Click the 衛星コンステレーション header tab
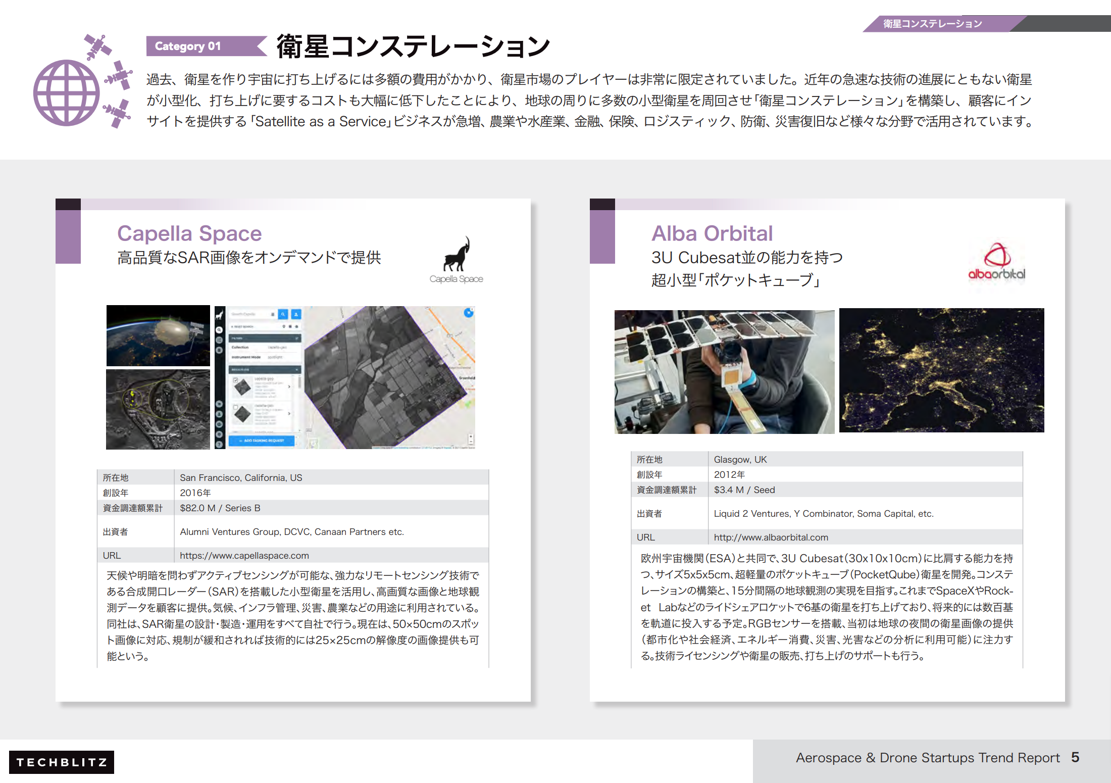The image size is (1111, 783). pyautogui.click(x=932, y=24)
